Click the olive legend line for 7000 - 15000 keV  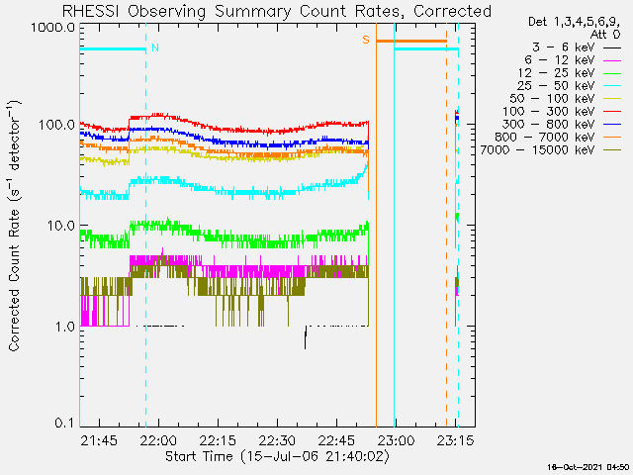click(612, 151)
